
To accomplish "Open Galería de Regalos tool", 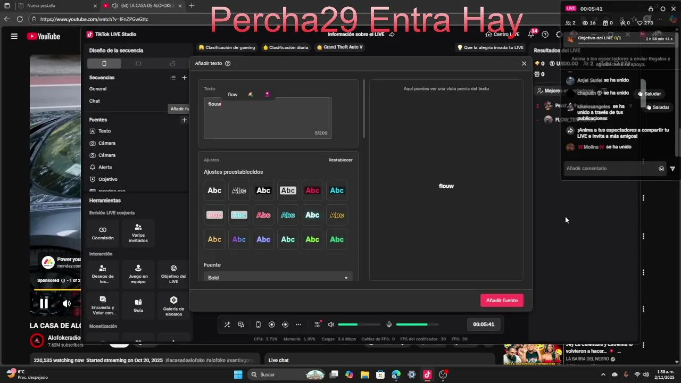I will pos(173,305).
